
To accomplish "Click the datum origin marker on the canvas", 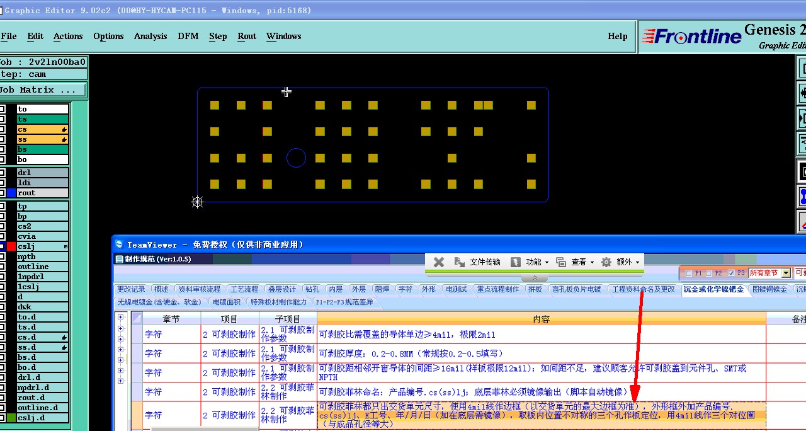I will [197, 202].
